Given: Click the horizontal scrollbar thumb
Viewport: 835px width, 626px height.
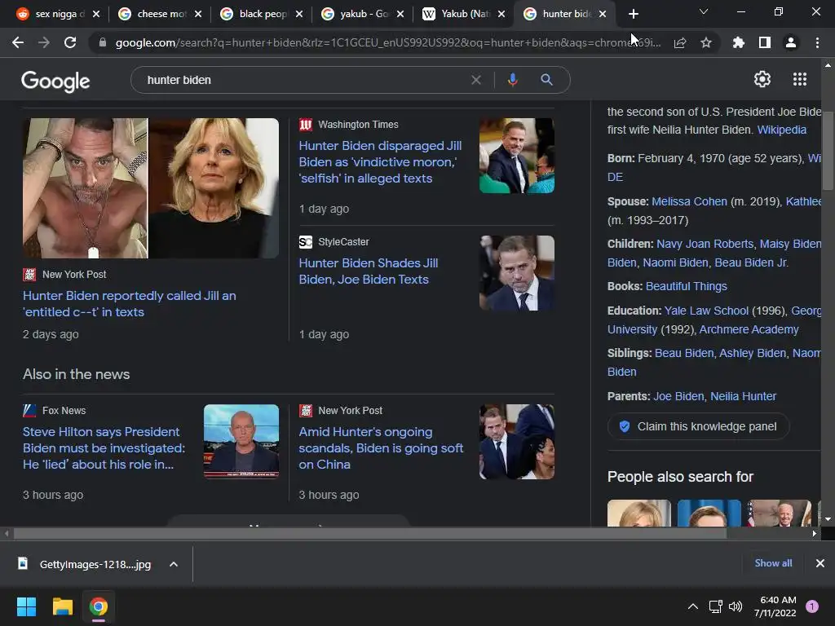Looking at the screenshot, I should pos(370,533).
